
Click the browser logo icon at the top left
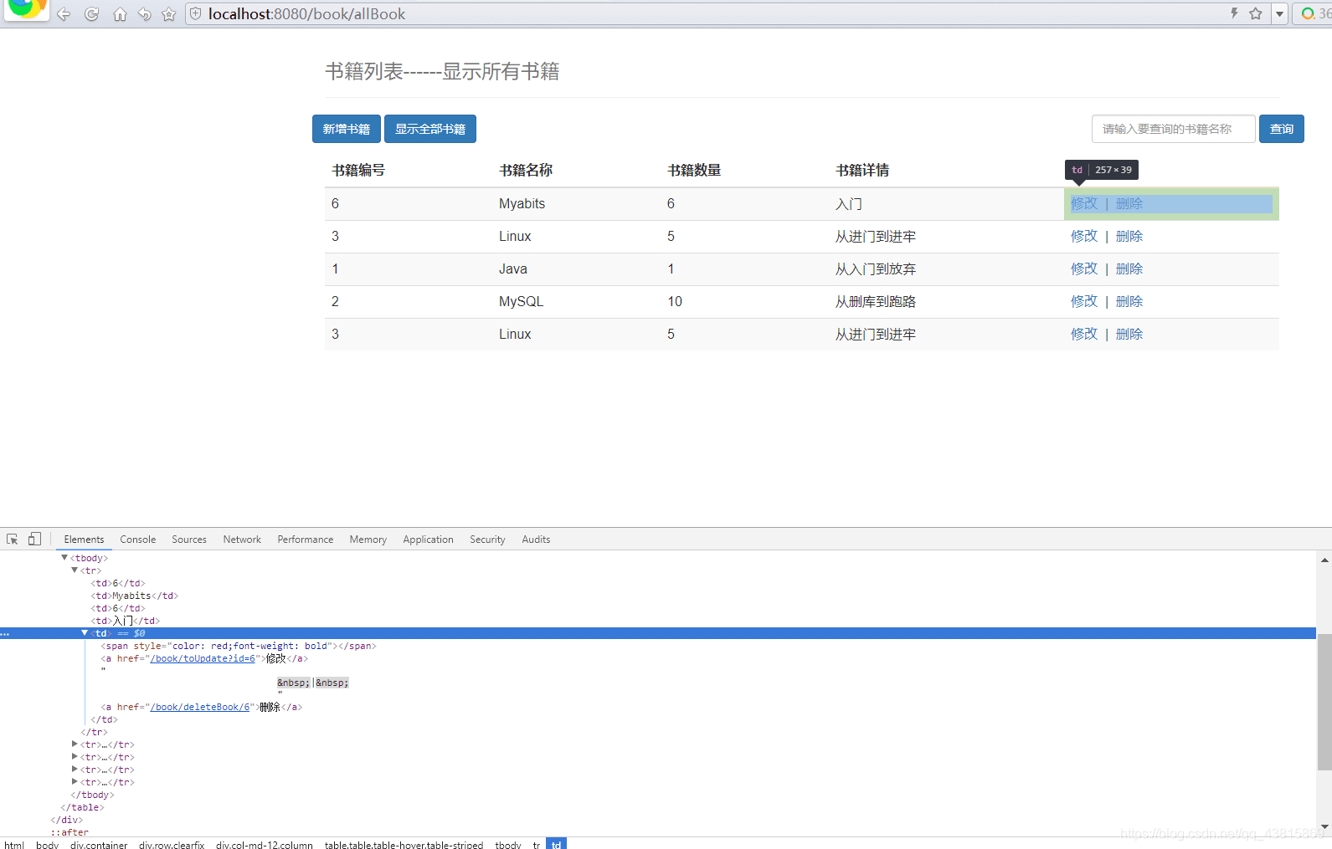(26, 9)
